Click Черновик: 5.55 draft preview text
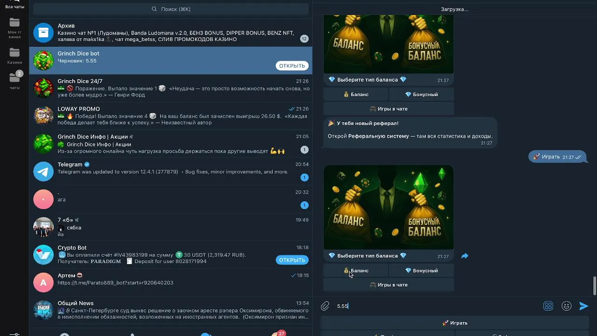 (77, 61)
